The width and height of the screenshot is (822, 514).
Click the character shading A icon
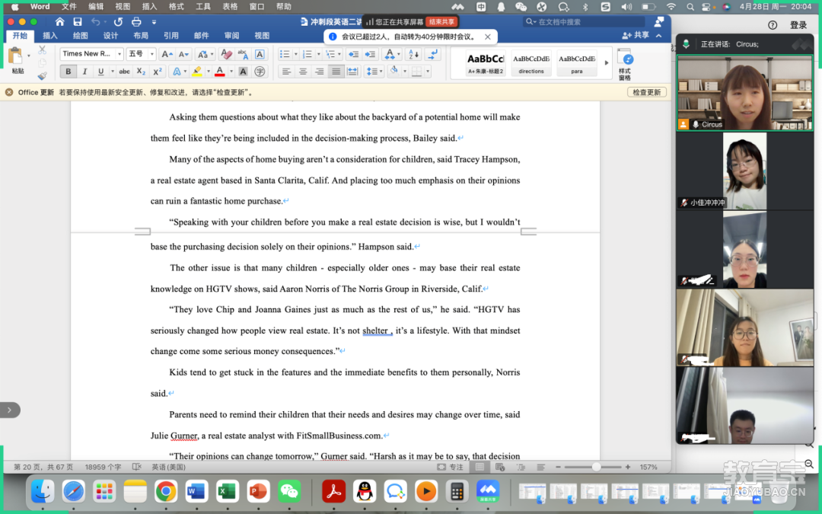point(244,72)
